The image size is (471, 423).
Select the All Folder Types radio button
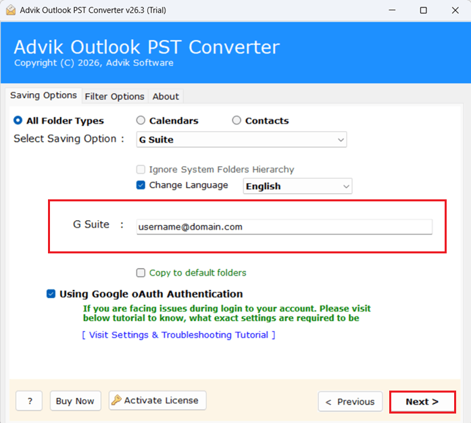18,120
